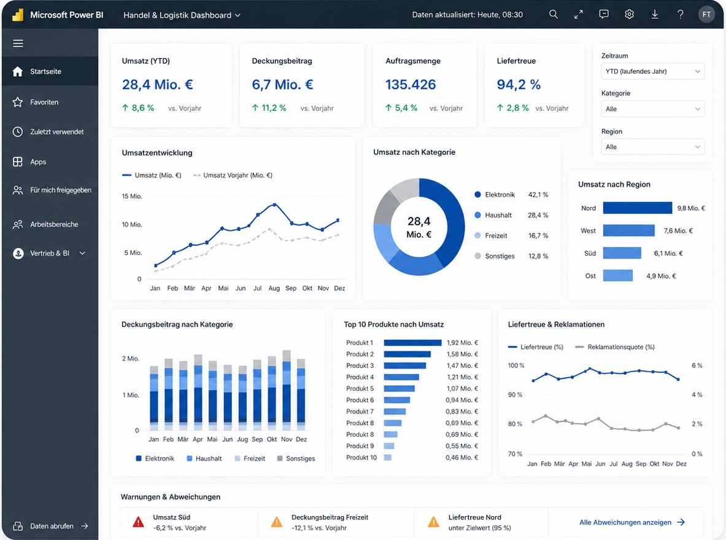Open help question mark icon
This screenshot has width=726, height=540.
pos(680,14)
